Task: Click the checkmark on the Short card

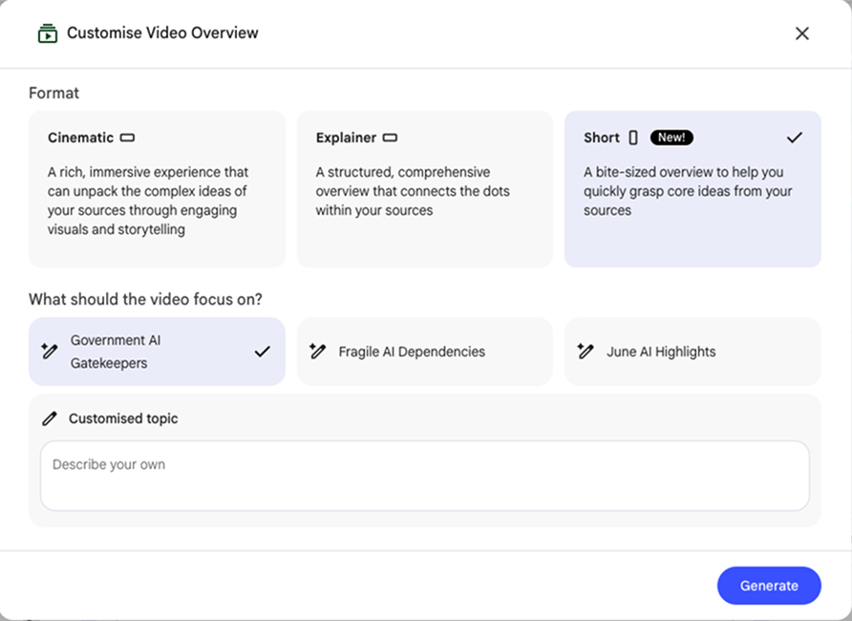Action: click(795, 138)
